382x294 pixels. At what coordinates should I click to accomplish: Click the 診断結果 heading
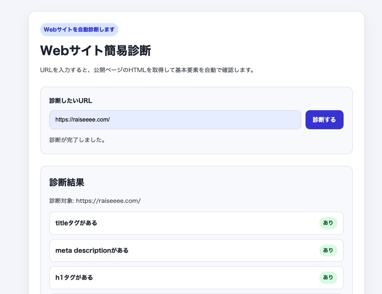[66, 182]
